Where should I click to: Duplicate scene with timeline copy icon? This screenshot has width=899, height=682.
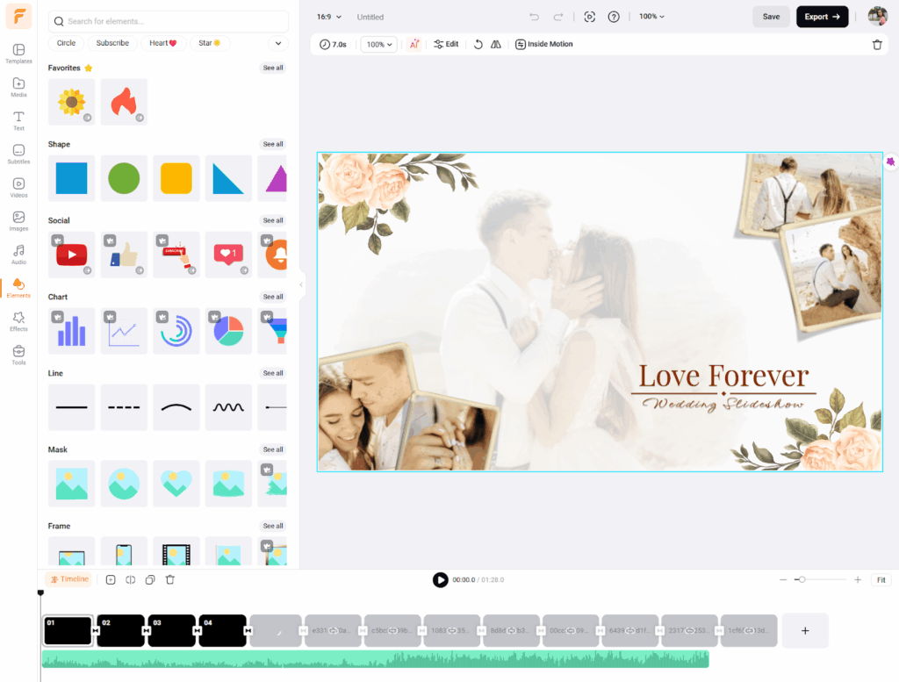(x=150, y=579)
